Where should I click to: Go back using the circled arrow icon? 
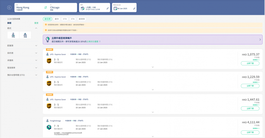click(x=9, y=7)
